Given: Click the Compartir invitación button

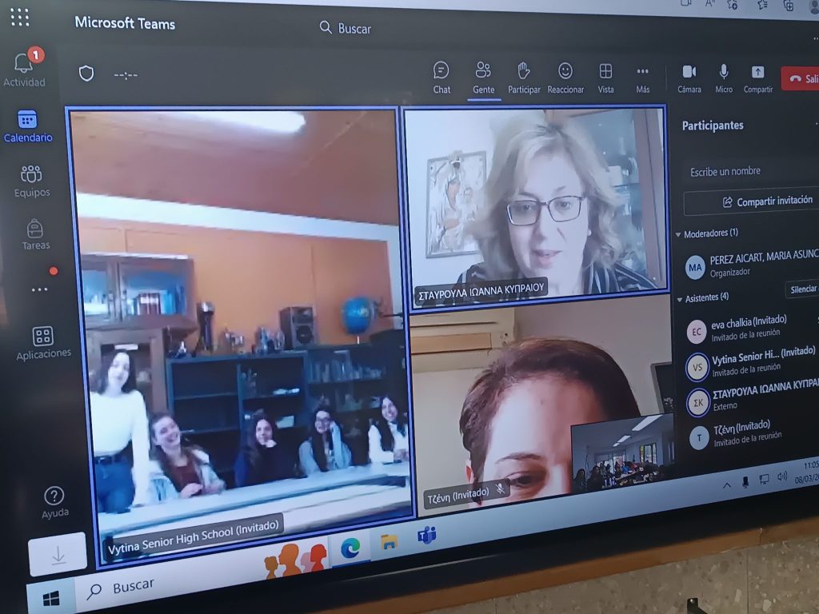Looking at the screenshot, I should click(766, 201).
